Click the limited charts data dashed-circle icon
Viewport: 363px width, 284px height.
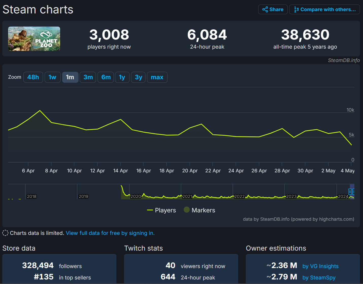coord(5,233)
